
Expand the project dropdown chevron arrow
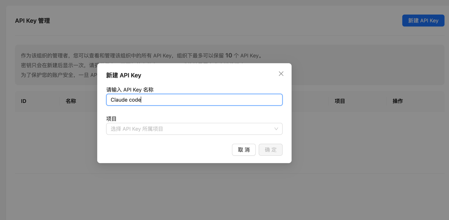[276, 129]
